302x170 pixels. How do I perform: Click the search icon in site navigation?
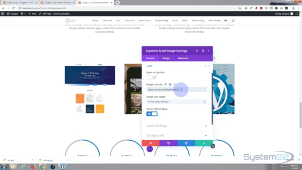click(233, 20)
